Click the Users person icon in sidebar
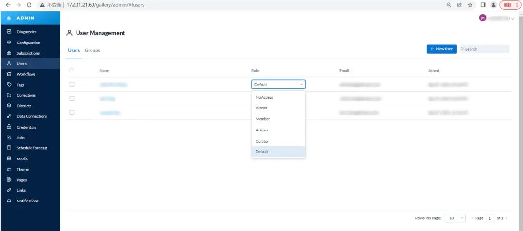Image resolution: width=523 pixels, height=231 pixels. (9, 64)
